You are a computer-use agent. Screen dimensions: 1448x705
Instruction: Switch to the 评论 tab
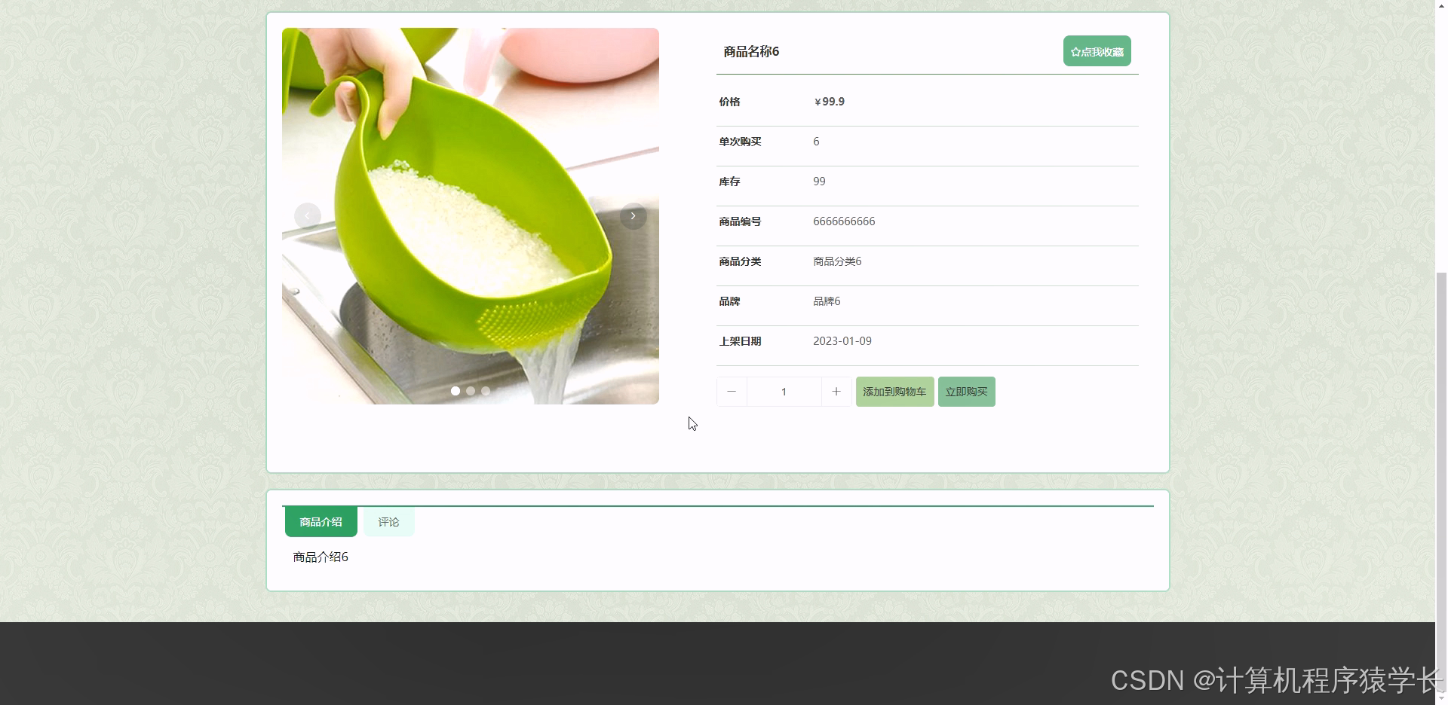pos(388,521)
